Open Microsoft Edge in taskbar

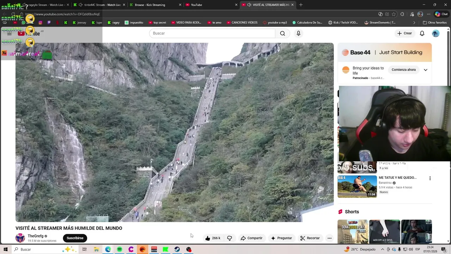(108, 249)
